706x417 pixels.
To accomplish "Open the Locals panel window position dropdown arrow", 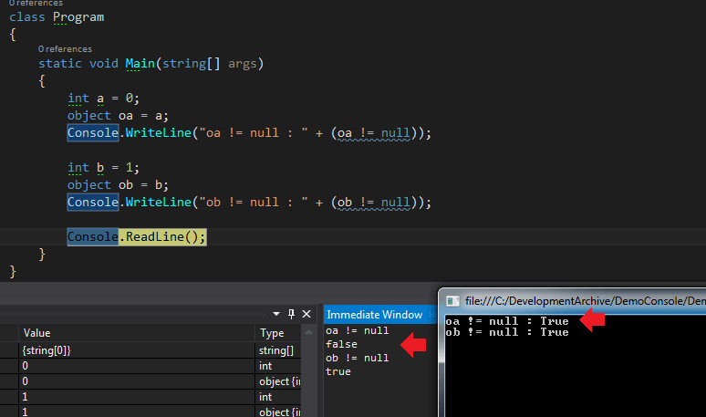I will [278, 313].
